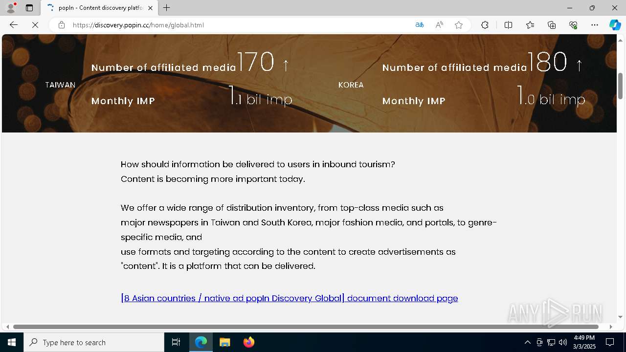
Task: Open Task View on taskbar
Action: pyautogui.click(x=176, y=342)
